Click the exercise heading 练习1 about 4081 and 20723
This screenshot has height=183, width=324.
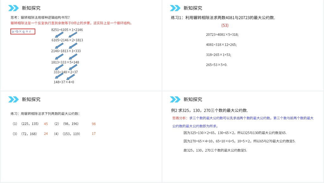click(223, 17)
